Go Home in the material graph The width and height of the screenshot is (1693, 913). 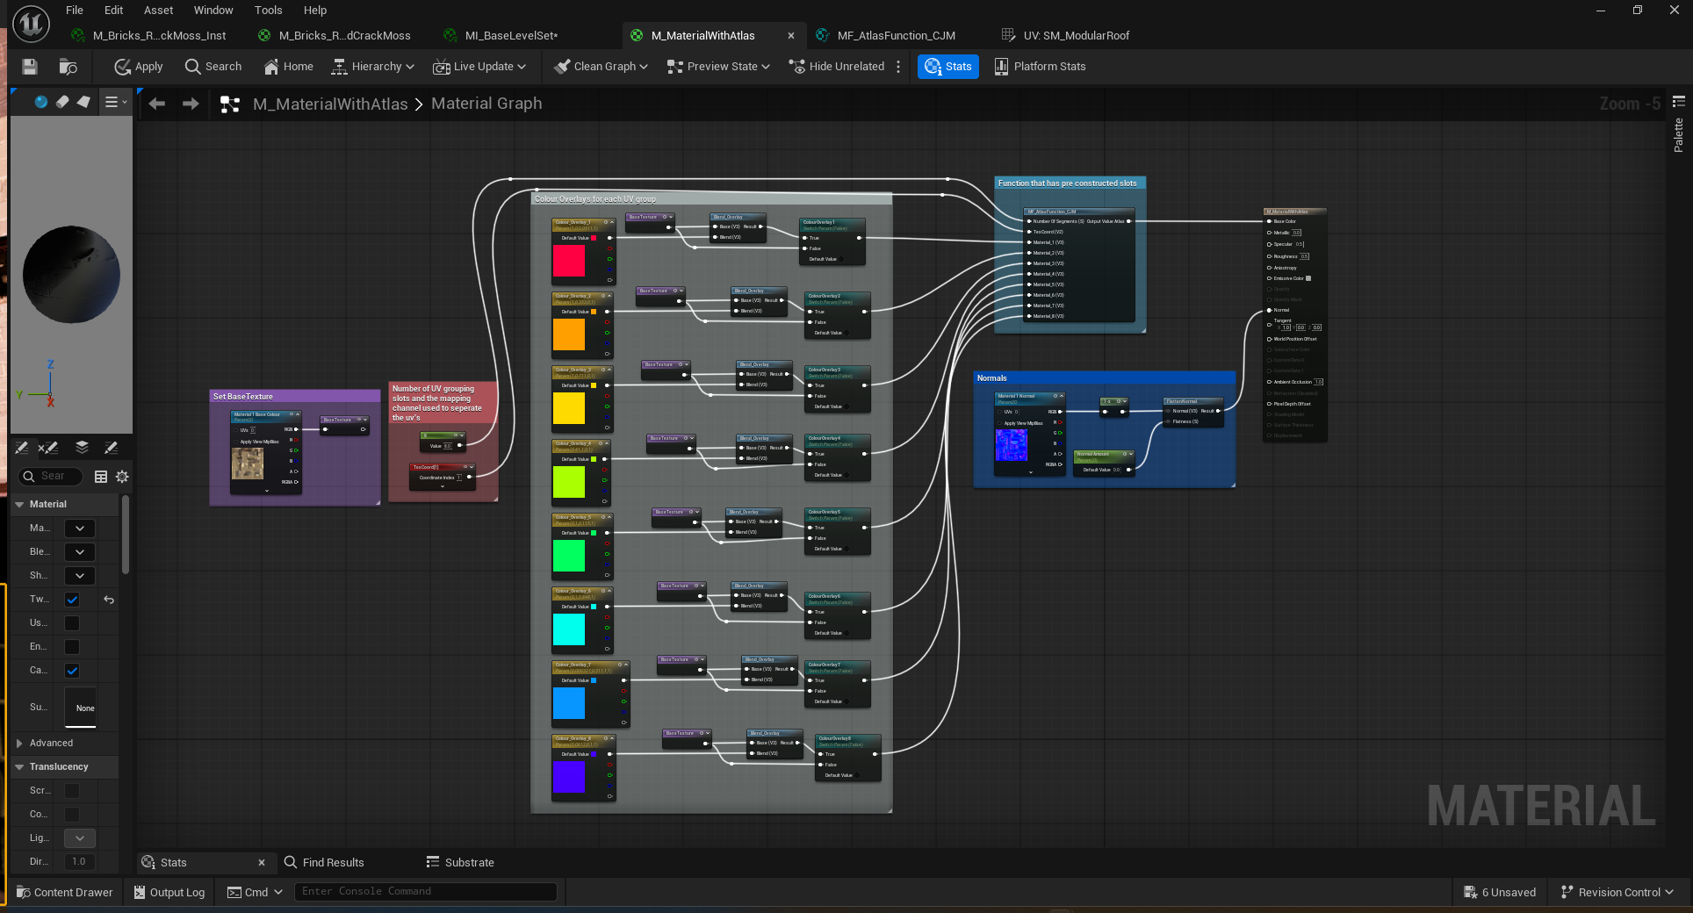click(288, 67)
